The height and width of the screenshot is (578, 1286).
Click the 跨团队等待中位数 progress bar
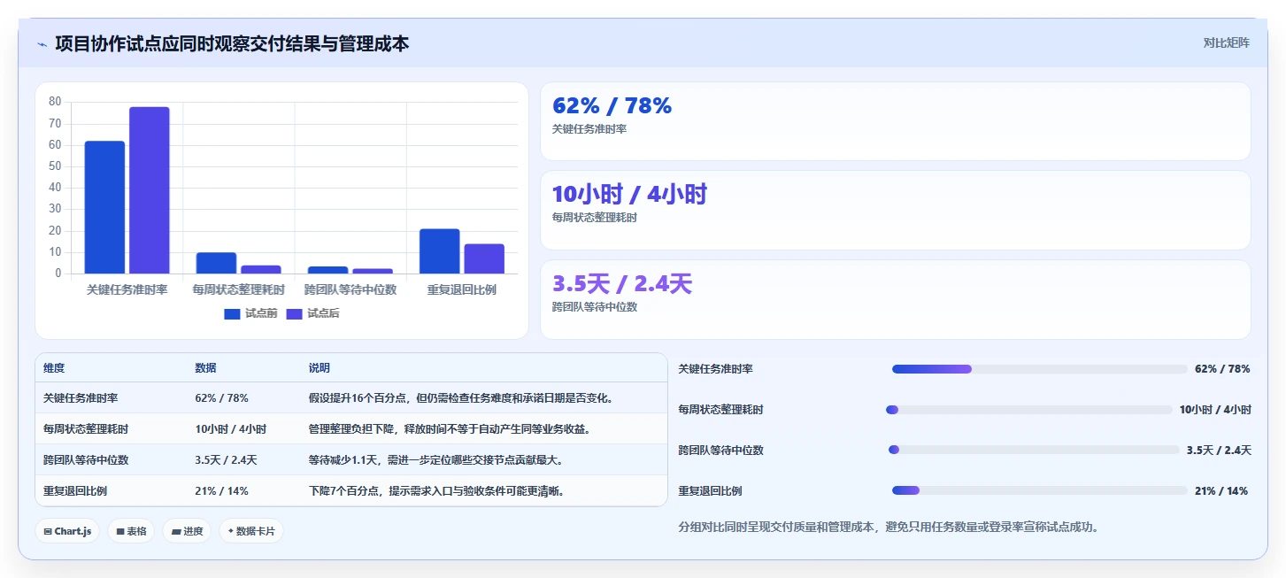1034,450
